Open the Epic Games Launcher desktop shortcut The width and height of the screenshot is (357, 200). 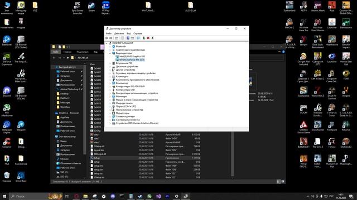pos(78,8)
